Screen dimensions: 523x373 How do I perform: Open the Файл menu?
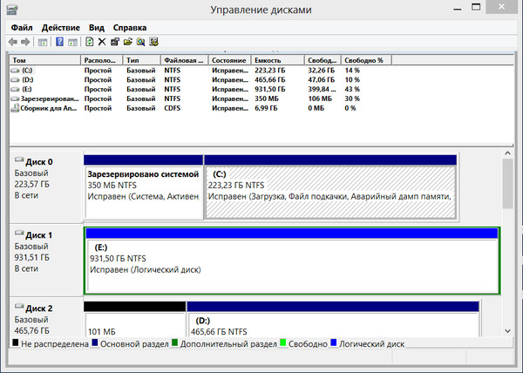coord(22,28)
